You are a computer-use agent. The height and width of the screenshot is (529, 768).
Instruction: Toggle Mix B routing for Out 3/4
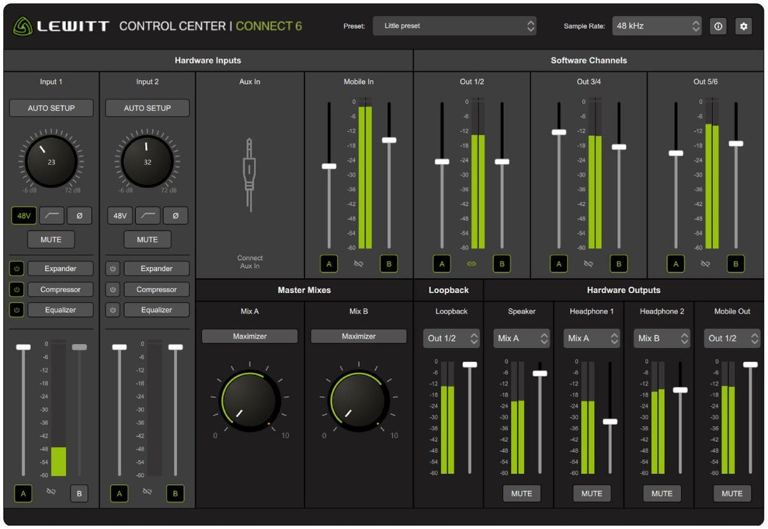pyautogui.click(x=618, y=264)
